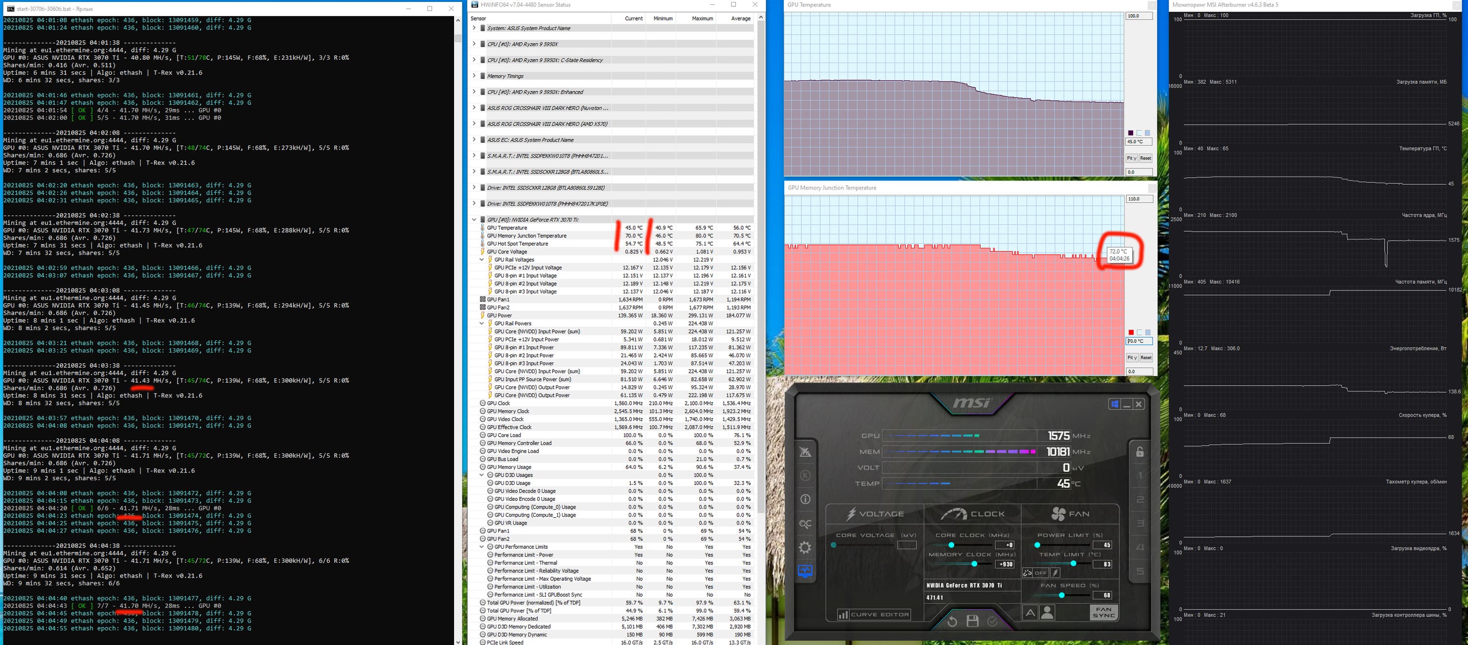This screenshot has height=645, width=1468.
Task: Click the save profile floppy icon
Action: (972, 621)
